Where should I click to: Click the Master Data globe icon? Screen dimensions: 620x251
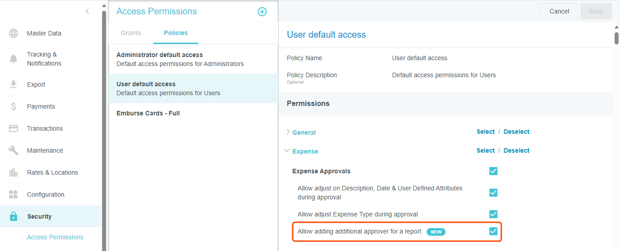point(13,33)
